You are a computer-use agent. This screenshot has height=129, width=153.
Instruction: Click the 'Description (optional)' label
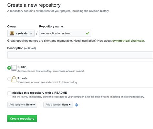coord(22,48)
